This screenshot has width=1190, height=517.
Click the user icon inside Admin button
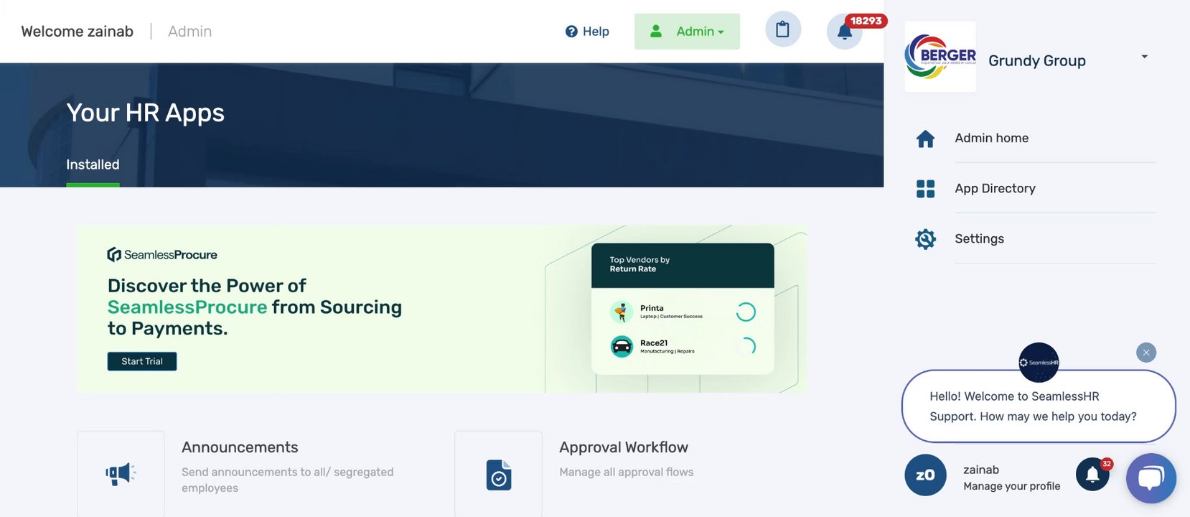pyautogui.click(x=656, y=32)
